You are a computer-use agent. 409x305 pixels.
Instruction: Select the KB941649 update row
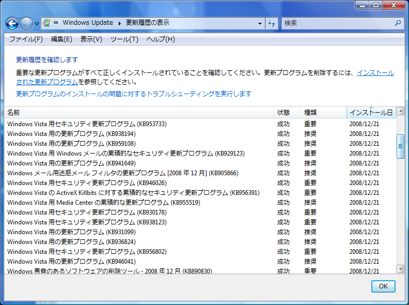(x=200, y=163)
